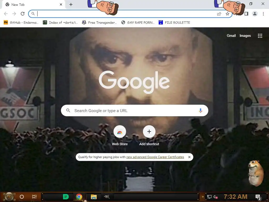This screenshot has height=202, width=269.
Task: Open Gmail from the Google page
Action: 231,36
